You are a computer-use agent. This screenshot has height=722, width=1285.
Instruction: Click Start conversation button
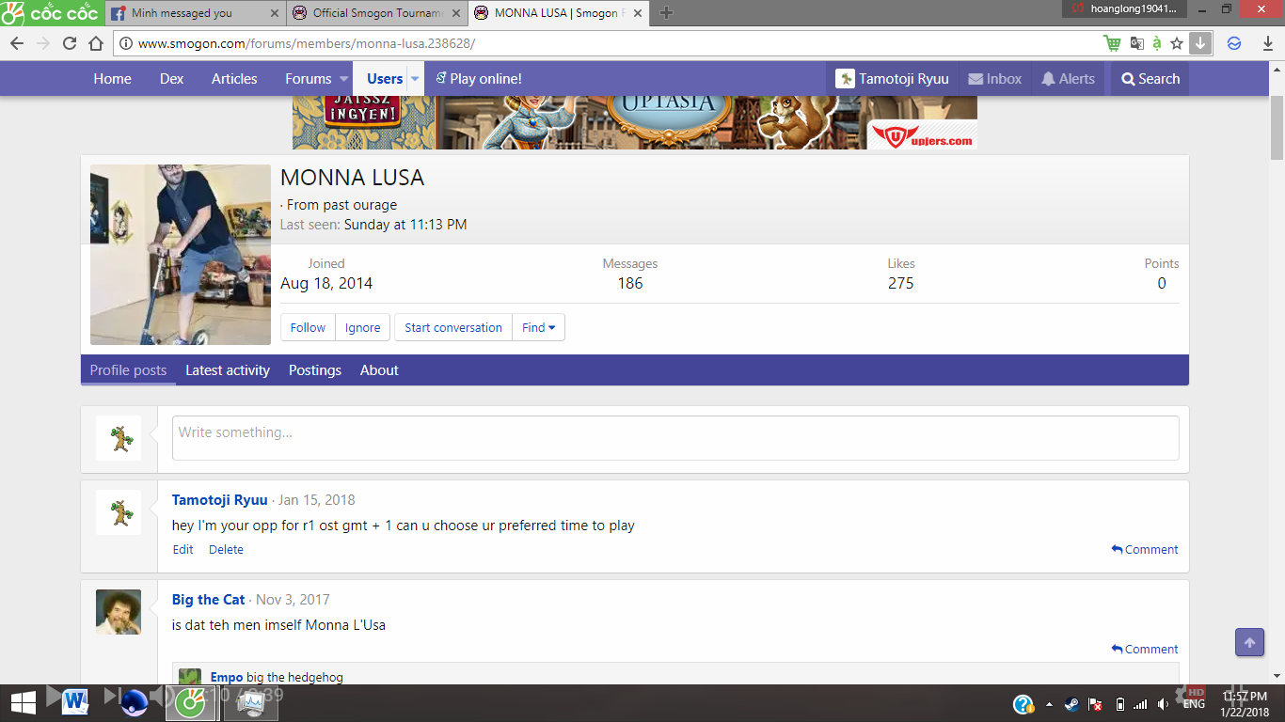point(453,327)
